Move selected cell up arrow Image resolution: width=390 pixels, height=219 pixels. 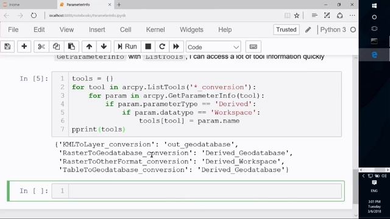89,47
